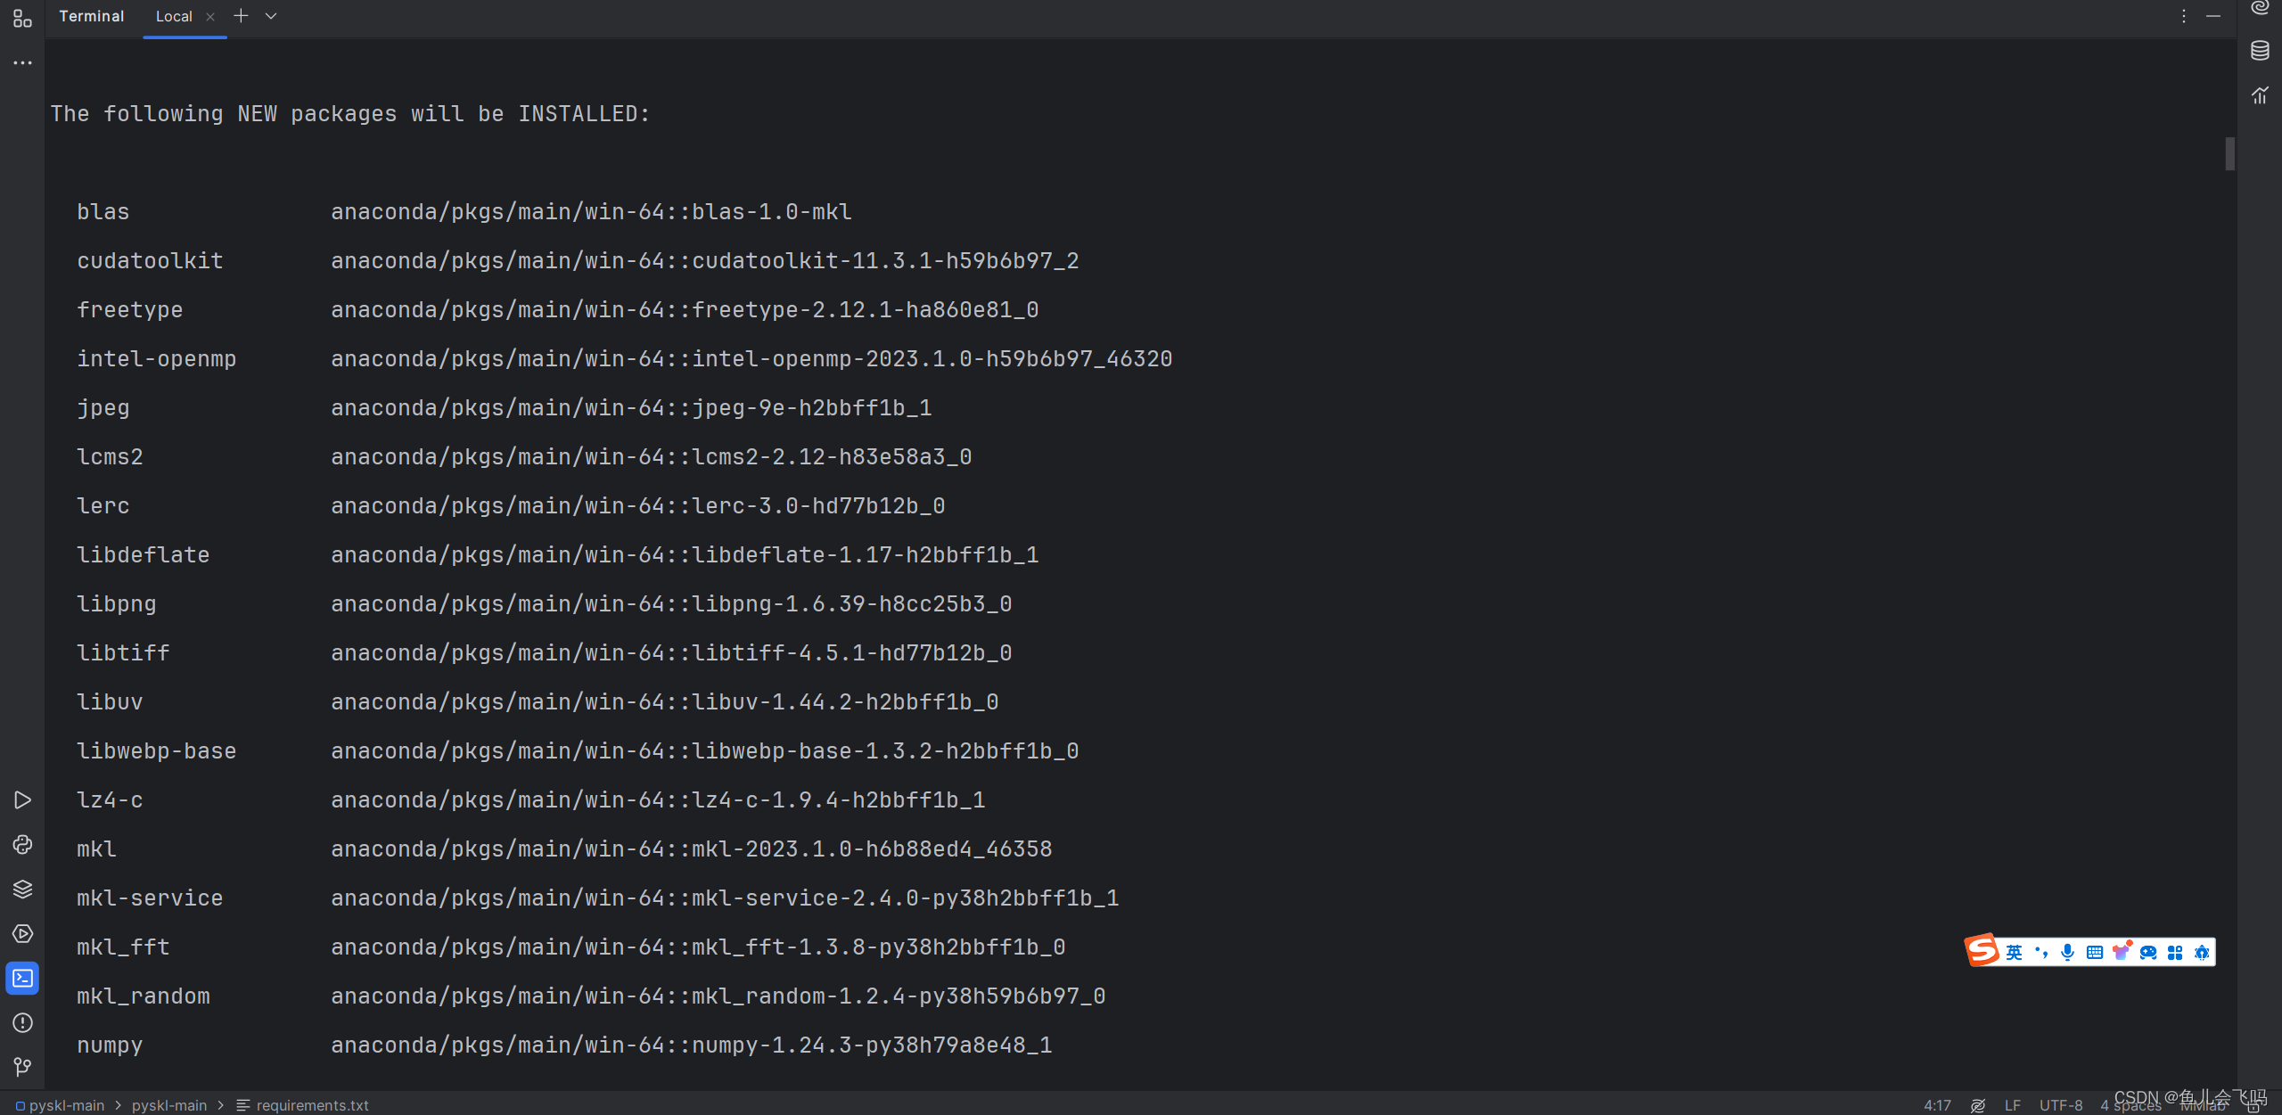Change file encoding via UTF-8 indicator
This screenshot has height=1115, width=2282.
tap(2060, 1105)
